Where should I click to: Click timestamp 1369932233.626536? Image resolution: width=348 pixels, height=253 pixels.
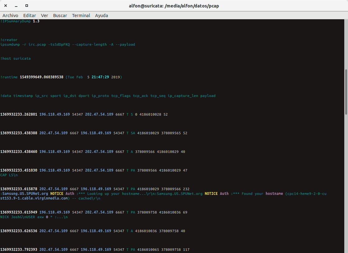click(19, 231)
